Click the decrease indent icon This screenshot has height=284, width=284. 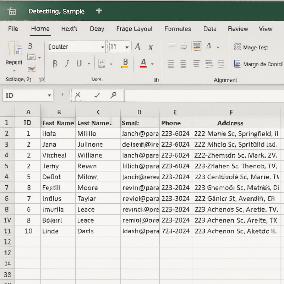[209, 64]
